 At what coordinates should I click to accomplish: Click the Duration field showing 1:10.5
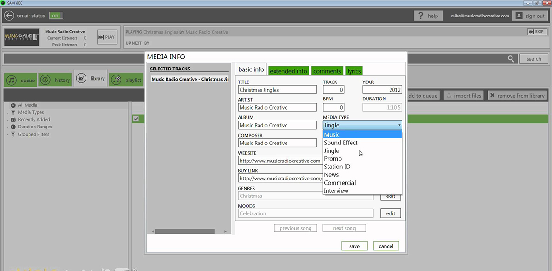point(382,107)
